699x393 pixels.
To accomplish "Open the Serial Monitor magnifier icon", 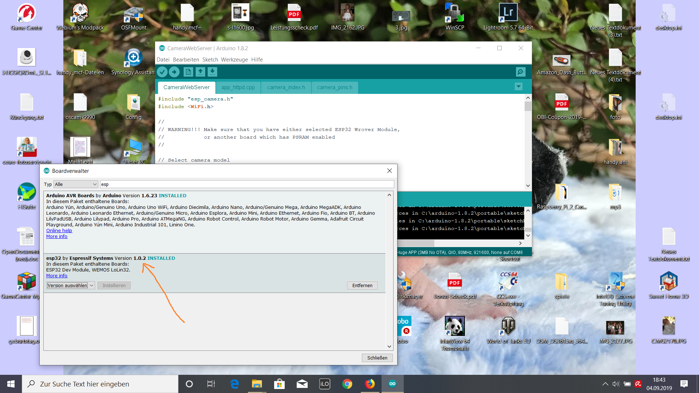I will point(521,72).
